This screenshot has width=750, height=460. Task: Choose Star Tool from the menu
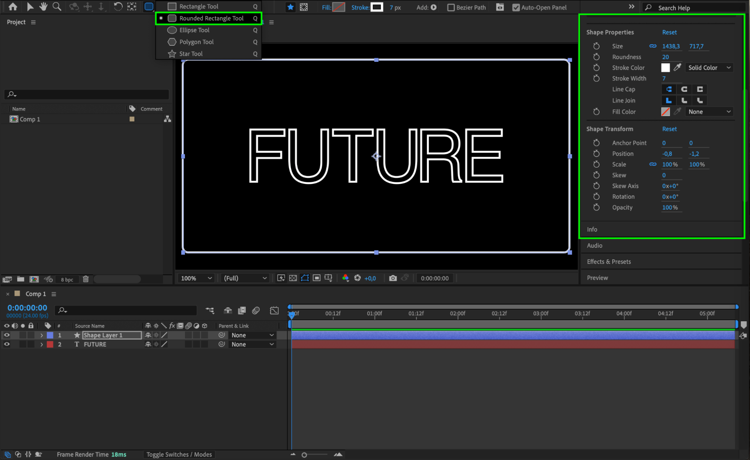coord(209,54)
